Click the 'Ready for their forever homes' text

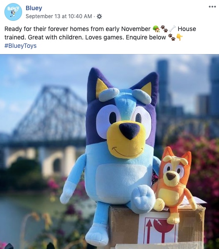coord(41,29)
